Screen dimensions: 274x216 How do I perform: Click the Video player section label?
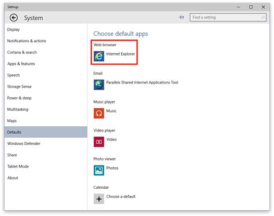coord(105,130)
